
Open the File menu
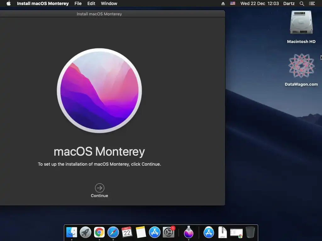(78, 3)
